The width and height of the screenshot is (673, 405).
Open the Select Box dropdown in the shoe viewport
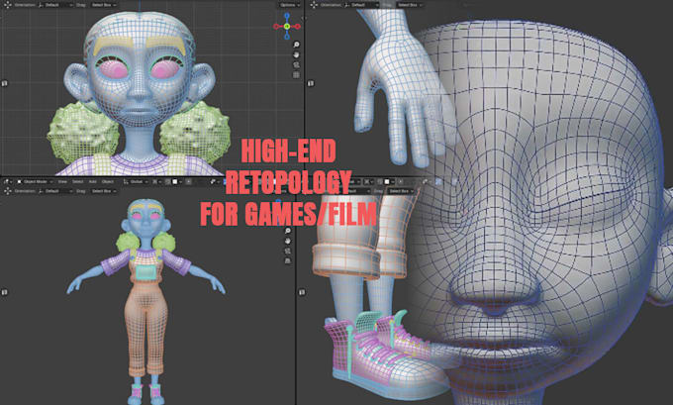point(401,191)
